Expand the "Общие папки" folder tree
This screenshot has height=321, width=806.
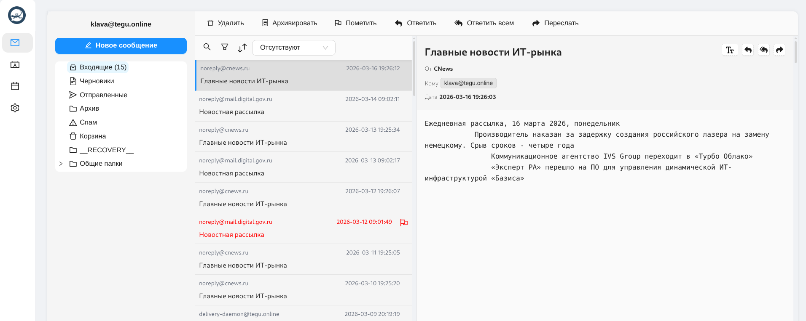pyautogui.click(x=61, y=164)
